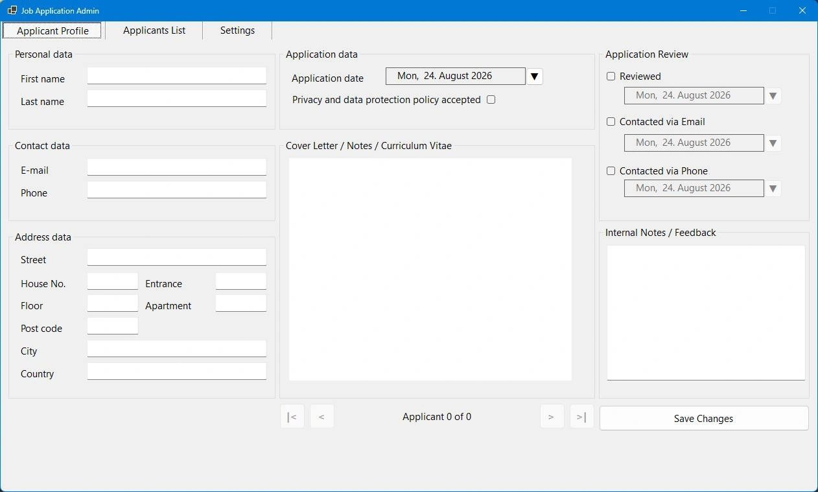
Task: Focus the Post code input field
Action: [x=113, y=326]
